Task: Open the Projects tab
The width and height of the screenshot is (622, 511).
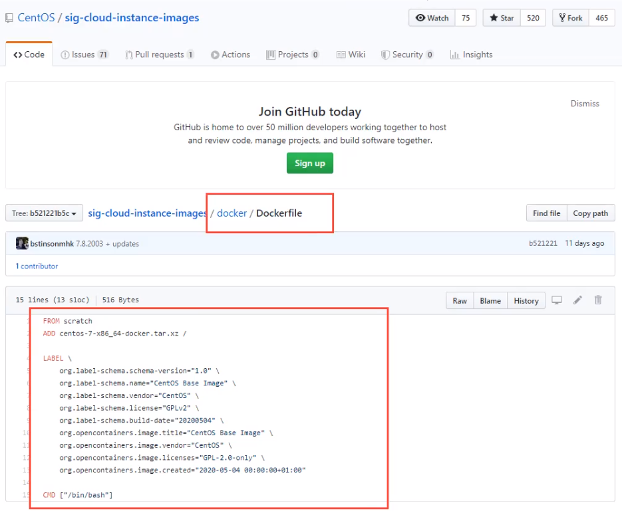Action: (293, 54)
